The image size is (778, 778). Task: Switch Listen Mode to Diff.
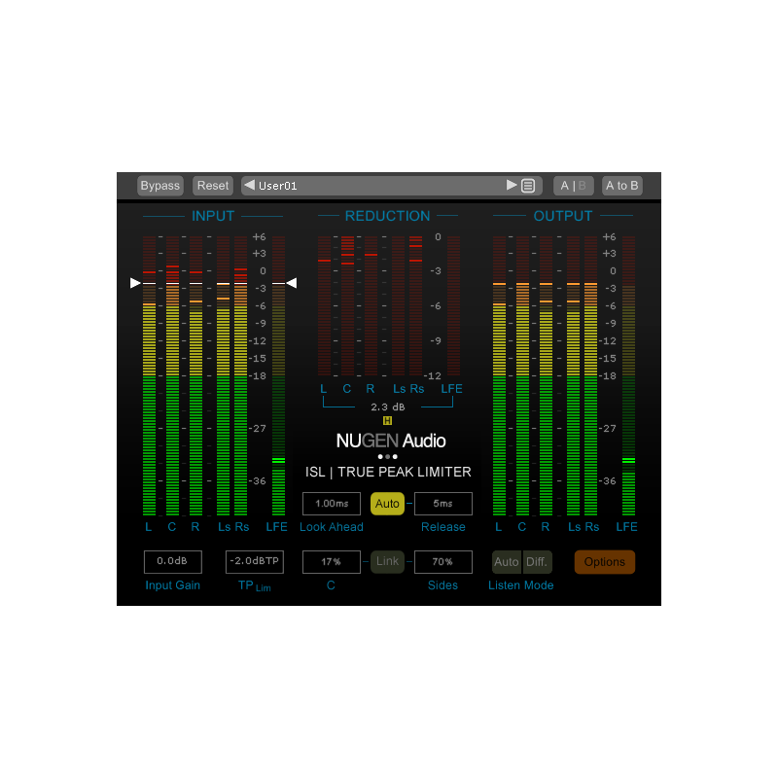click(x=536, y=562)
